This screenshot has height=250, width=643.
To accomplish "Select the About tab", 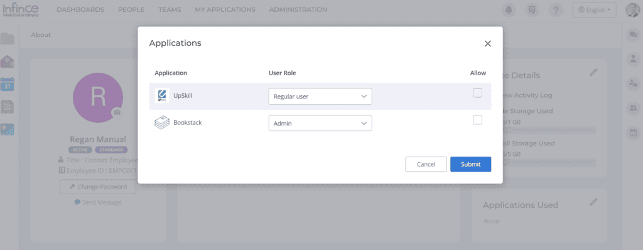I will coord(41,35).
